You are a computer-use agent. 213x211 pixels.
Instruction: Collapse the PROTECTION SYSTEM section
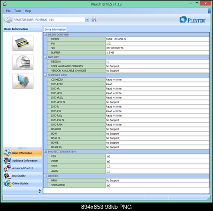click(x=46, y=152)
